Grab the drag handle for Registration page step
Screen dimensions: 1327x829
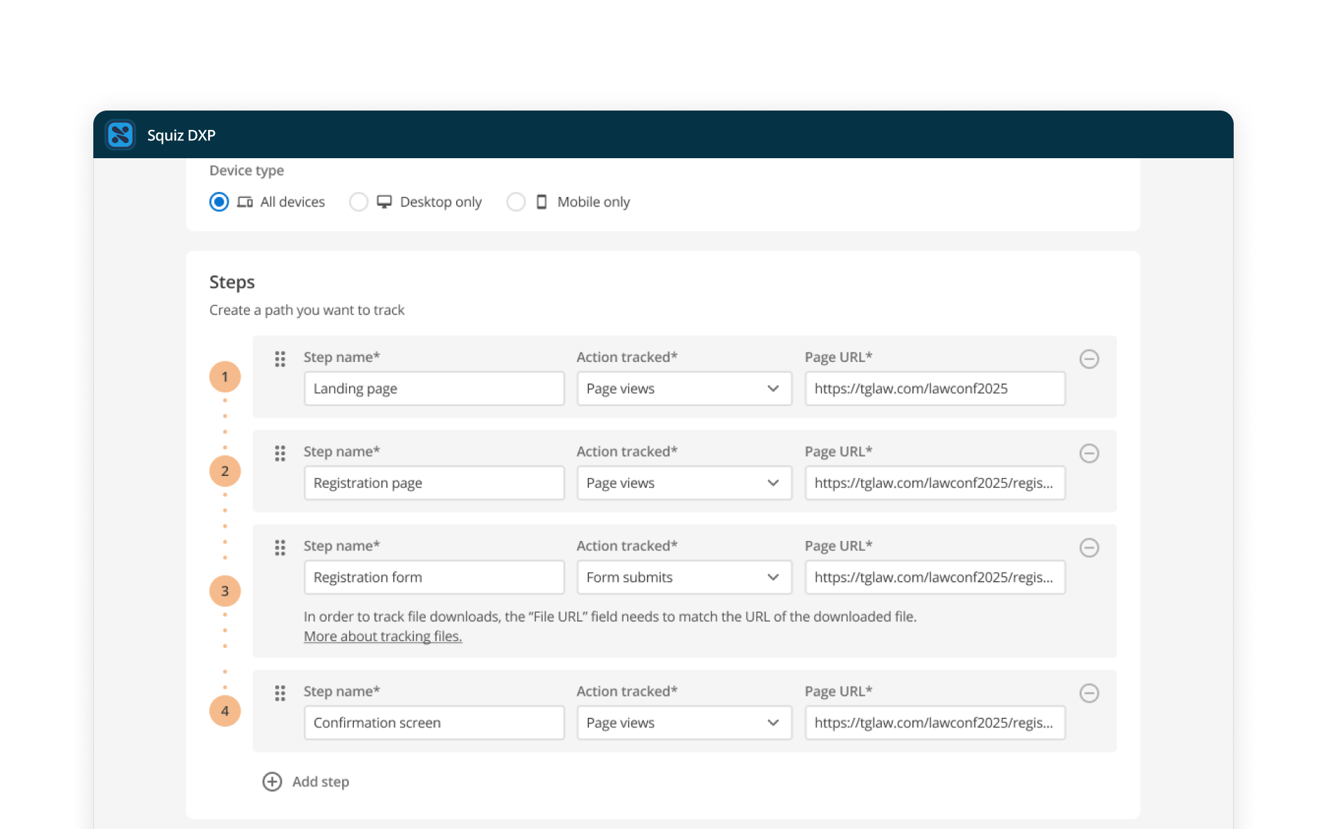point(280,453)
